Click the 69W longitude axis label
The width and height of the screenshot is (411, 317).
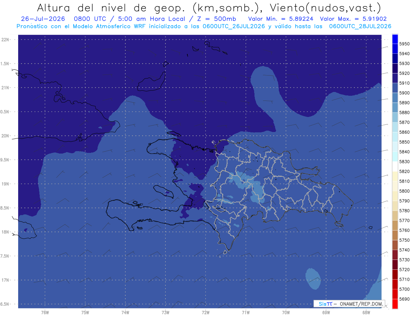tap(326, 312)
